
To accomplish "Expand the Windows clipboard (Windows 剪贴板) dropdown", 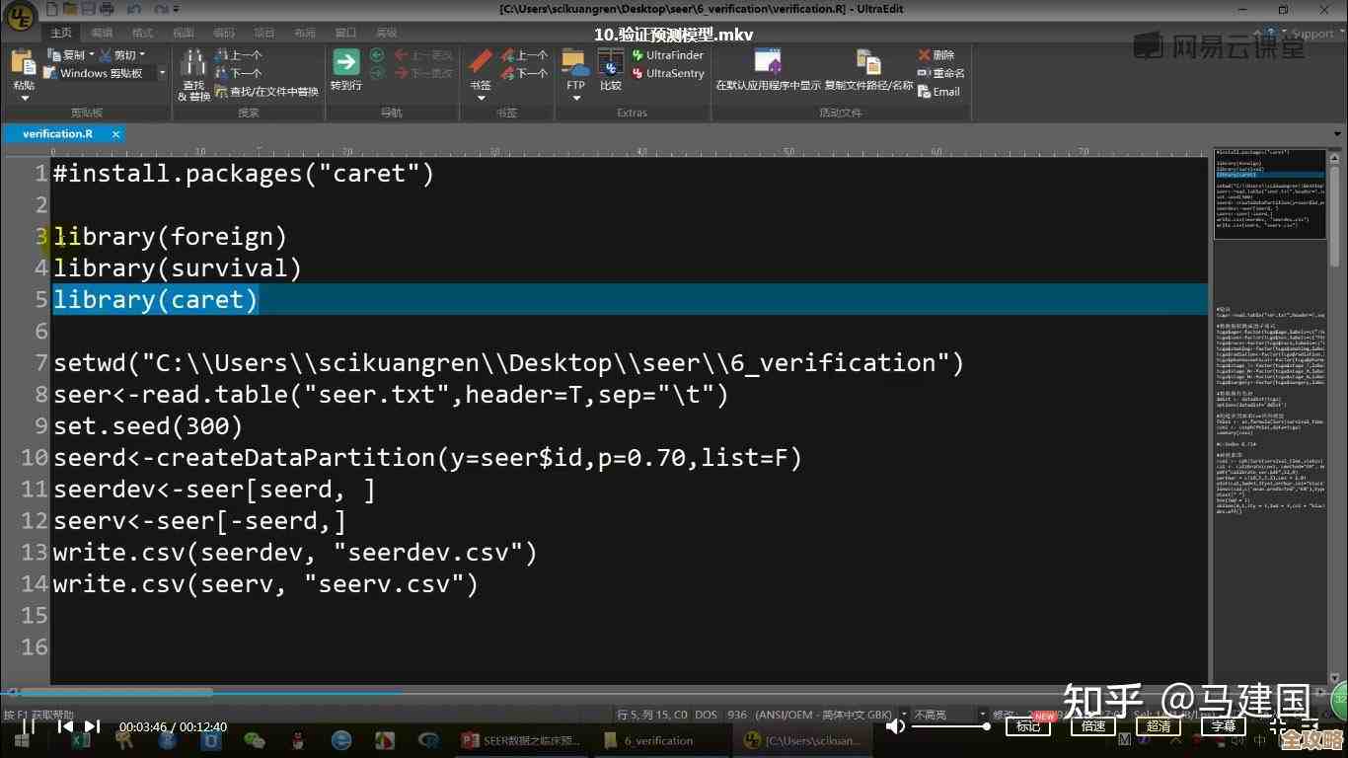I will tap(162, 73).
